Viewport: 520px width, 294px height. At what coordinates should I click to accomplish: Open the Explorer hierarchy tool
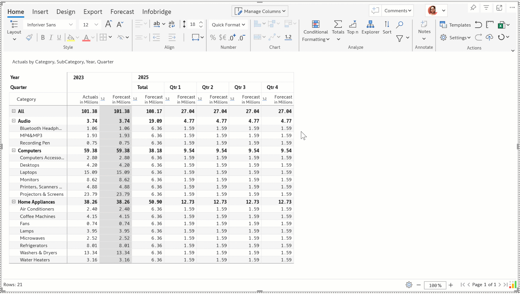370,24
